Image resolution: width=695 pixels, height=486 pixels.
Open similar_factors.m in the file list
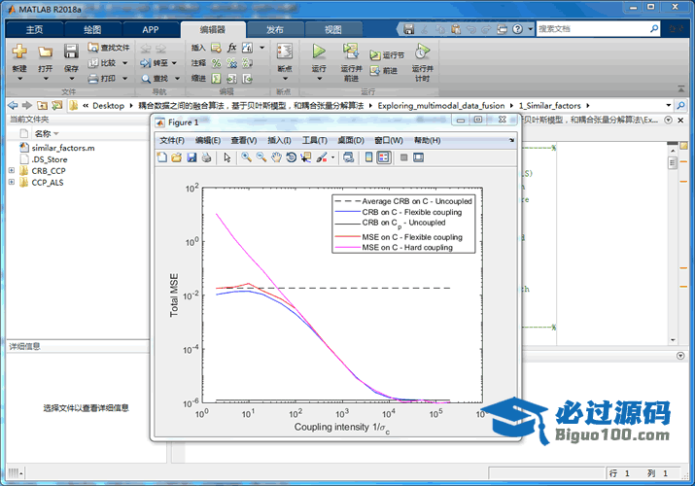pos(62,148)
